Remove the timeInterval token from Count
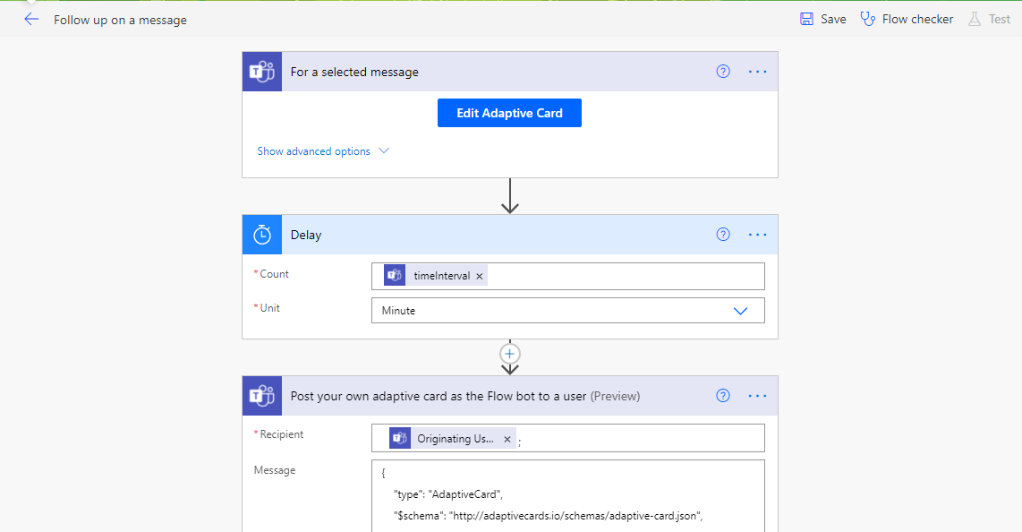Screen dimensions: 1022x532 click(481, 275)
